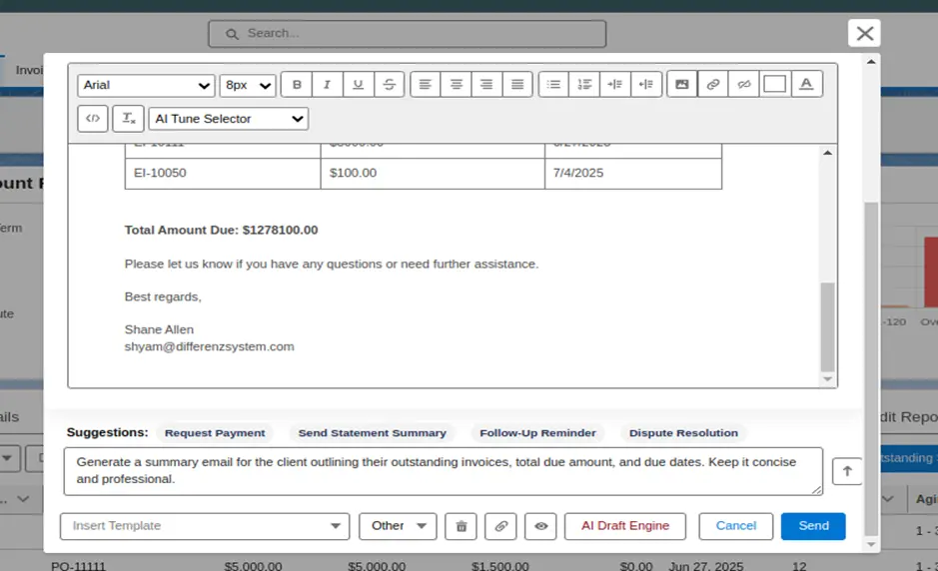The height and width of the screenshot is (571, 938).
Task: Click the editor scroll down arrow
Action: pyautogui.click(x=827, y=379)
